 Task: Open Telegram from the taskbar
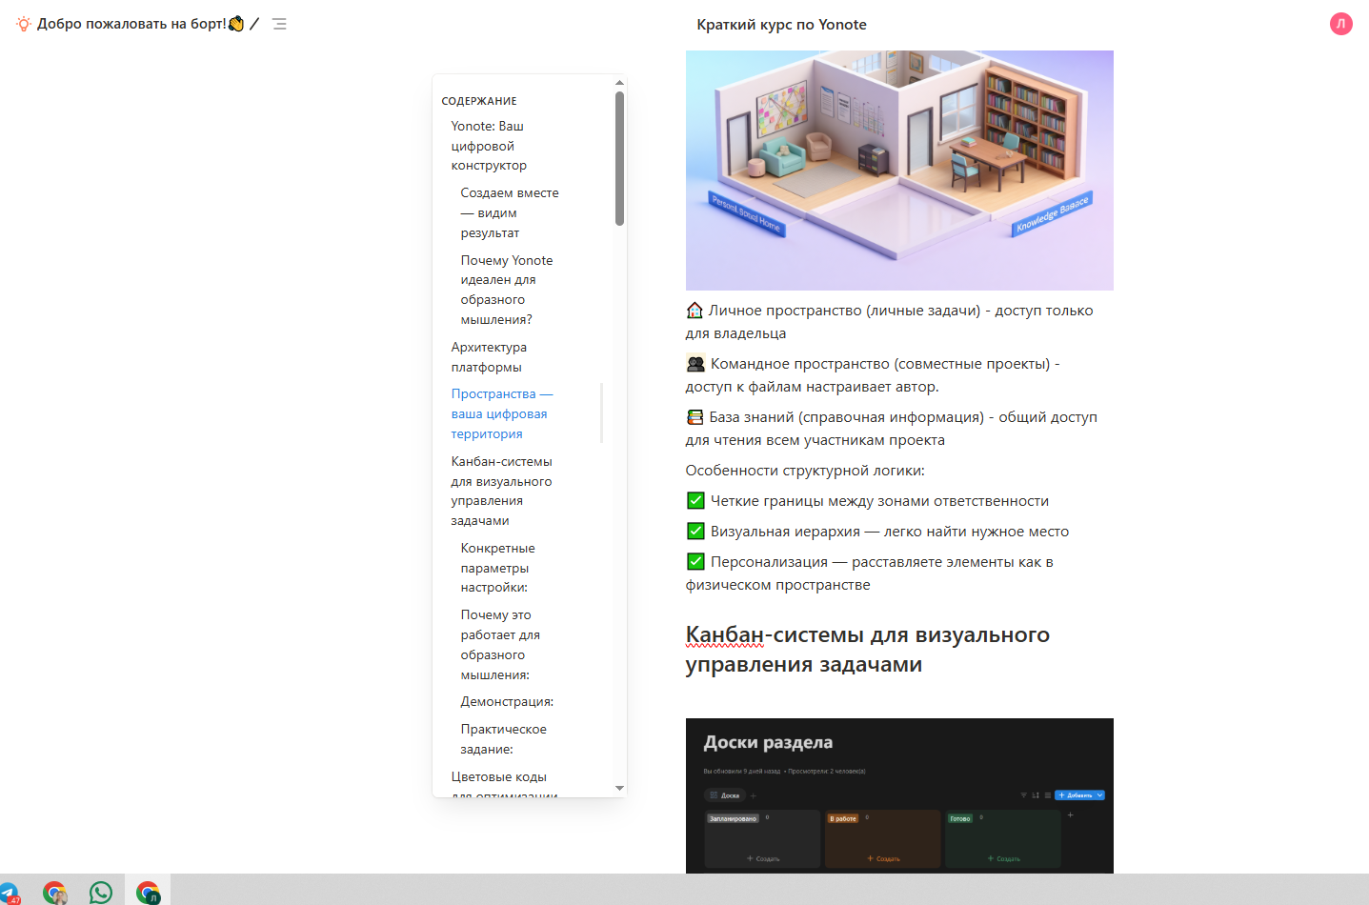click(x=9, y=893)
